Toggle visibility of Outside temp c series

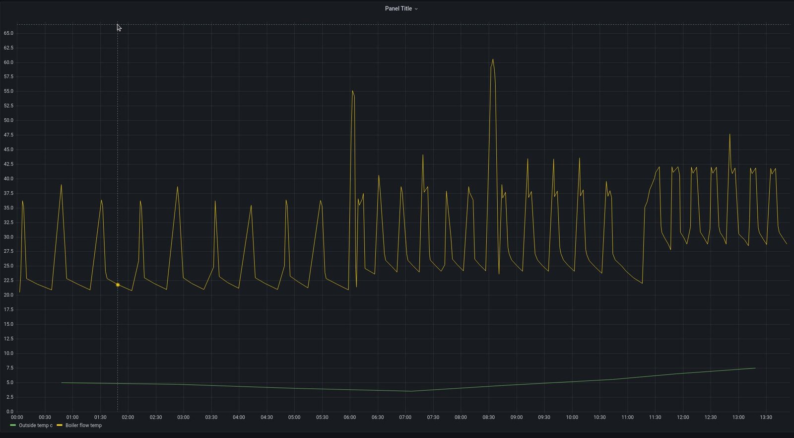point(35,425)
